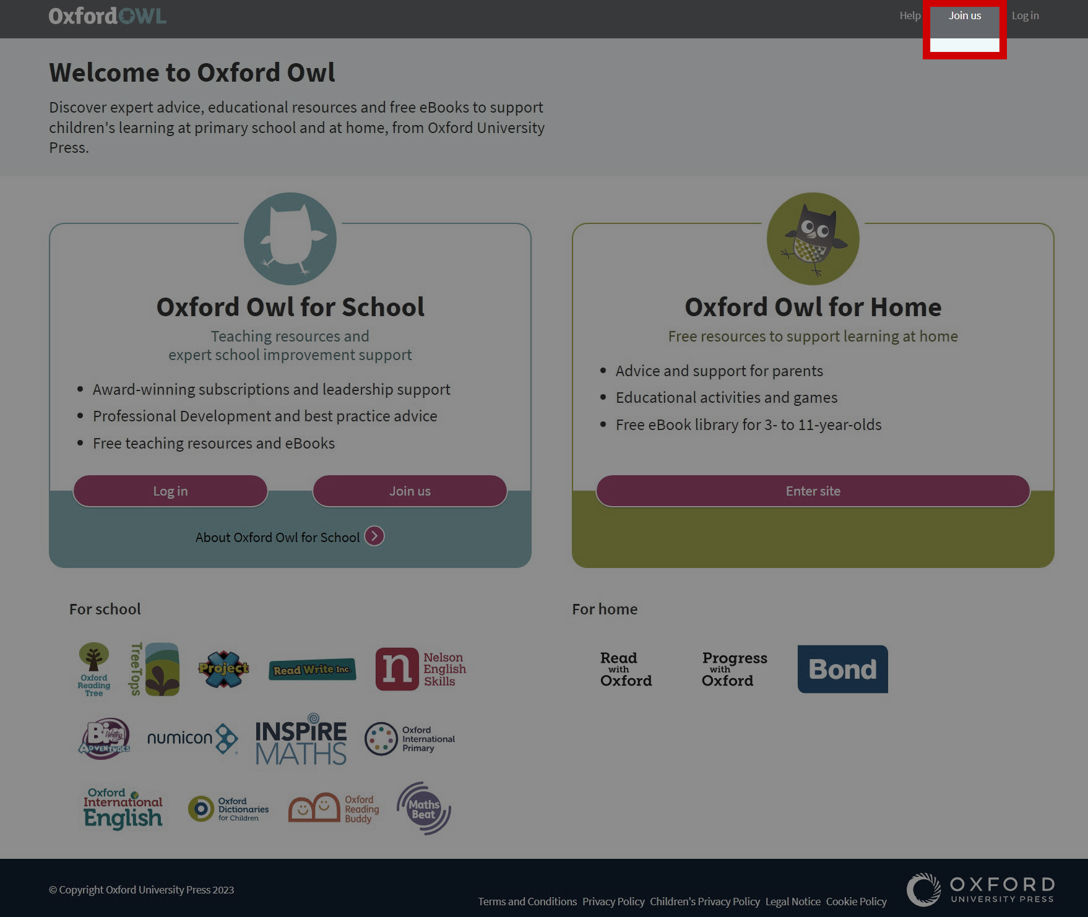Click the Oxford Owl logo in header
This screenshot has width=1088, height=917.
pos(108,16)
